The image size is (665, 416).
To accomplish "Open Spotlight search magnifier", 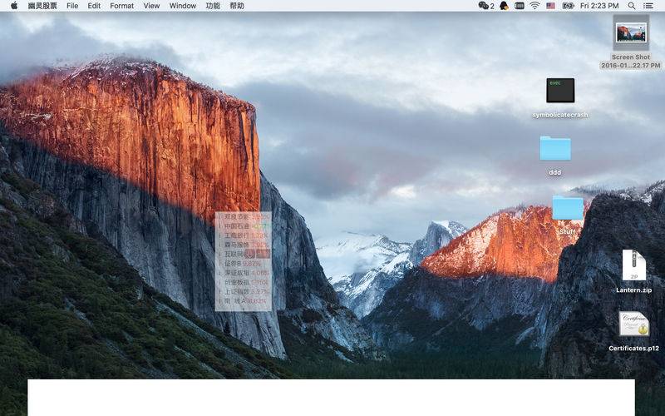I will pos(632,6).
